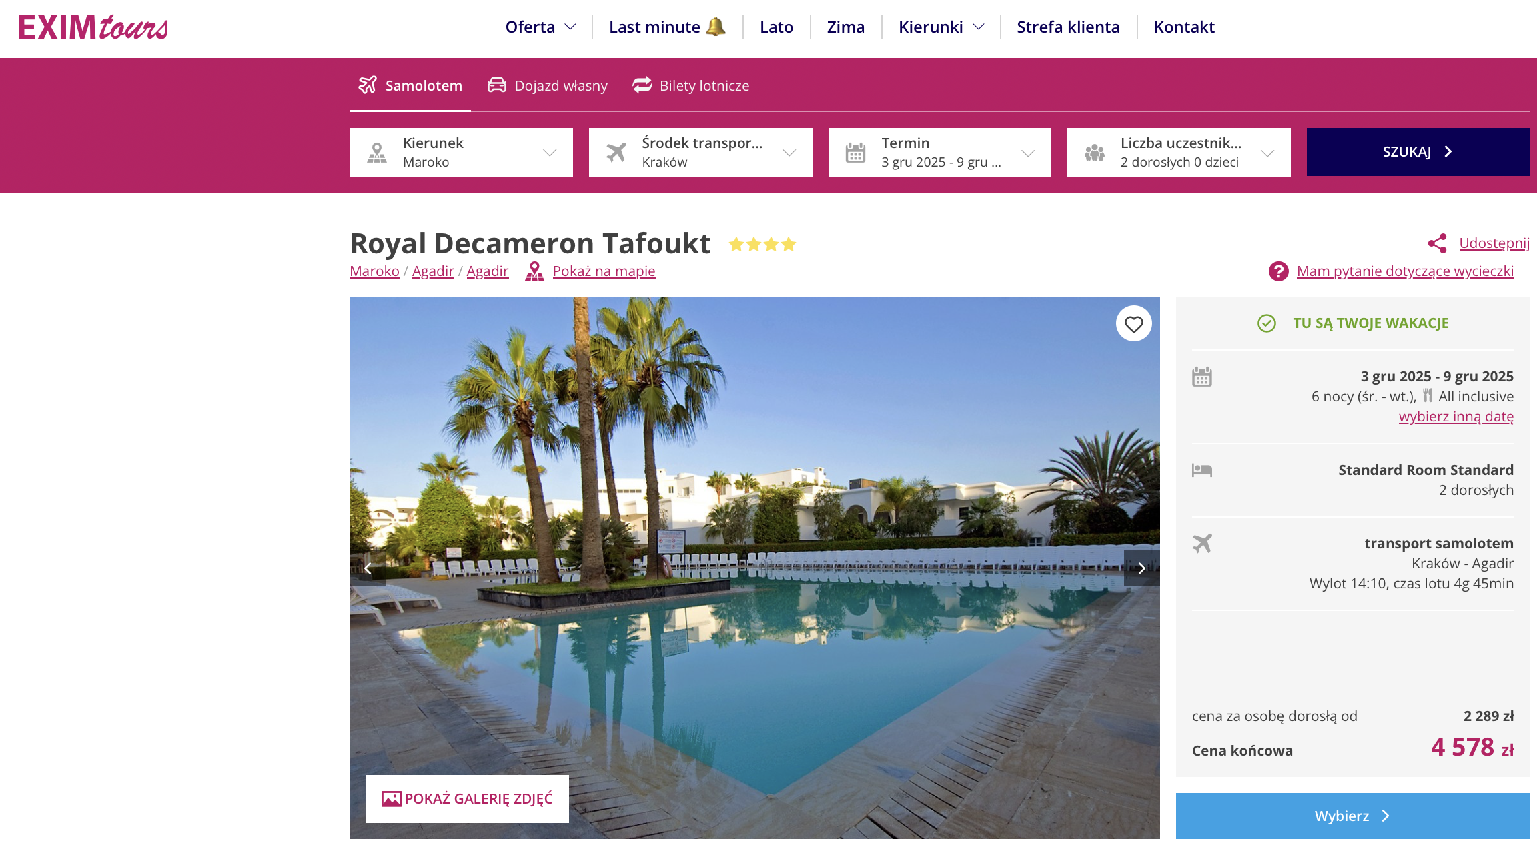This screenshot has height=847, width=1537.
Task: Click the share icon next to Udostępnij
Action: click(1438, 243)
